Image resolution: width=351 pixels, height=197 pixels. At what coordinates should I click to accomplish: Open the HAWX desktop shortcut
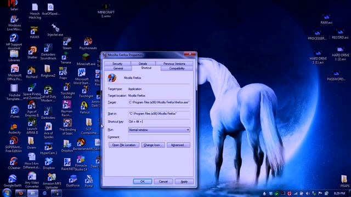35,33
